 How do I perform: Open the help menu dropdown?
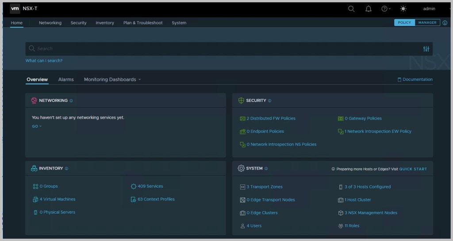(x=386, y=9)
